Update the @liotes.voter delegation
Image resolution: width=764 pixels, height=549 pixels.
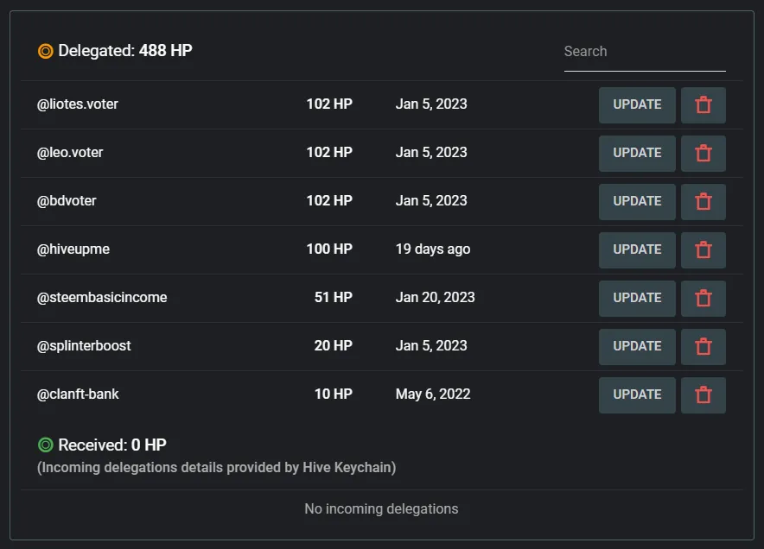[637, 105]
